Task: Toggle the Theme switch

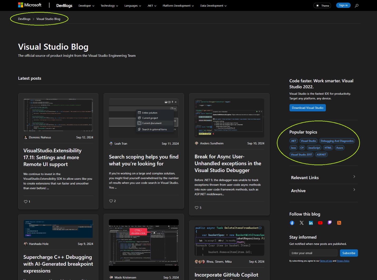Action: pyautogui.click(x=322, y=5)
